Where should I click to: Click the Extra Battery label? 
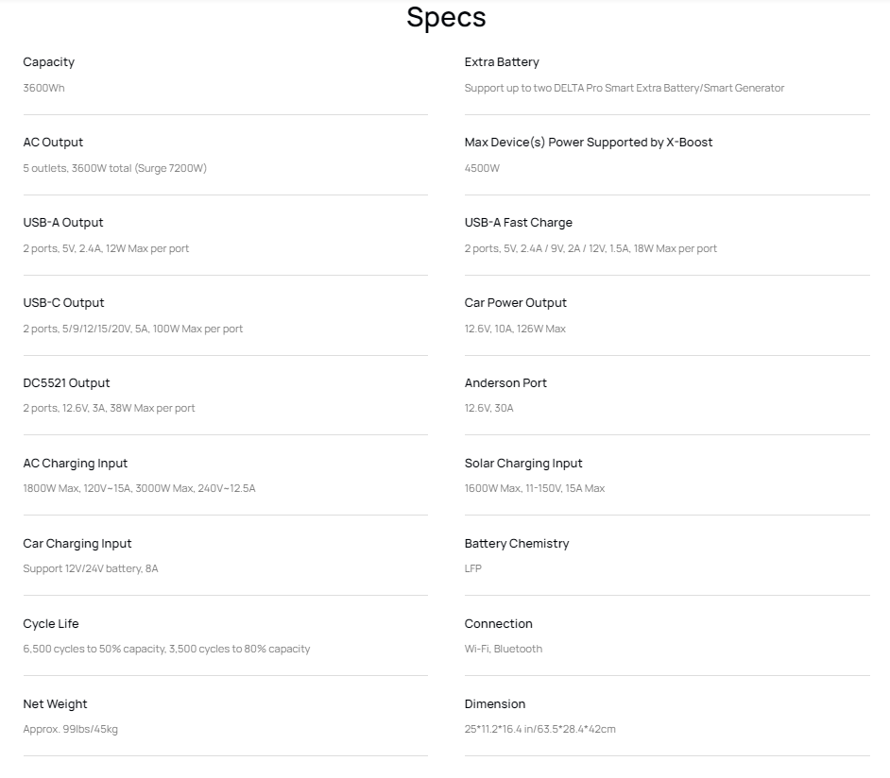[x=502, y=62]
